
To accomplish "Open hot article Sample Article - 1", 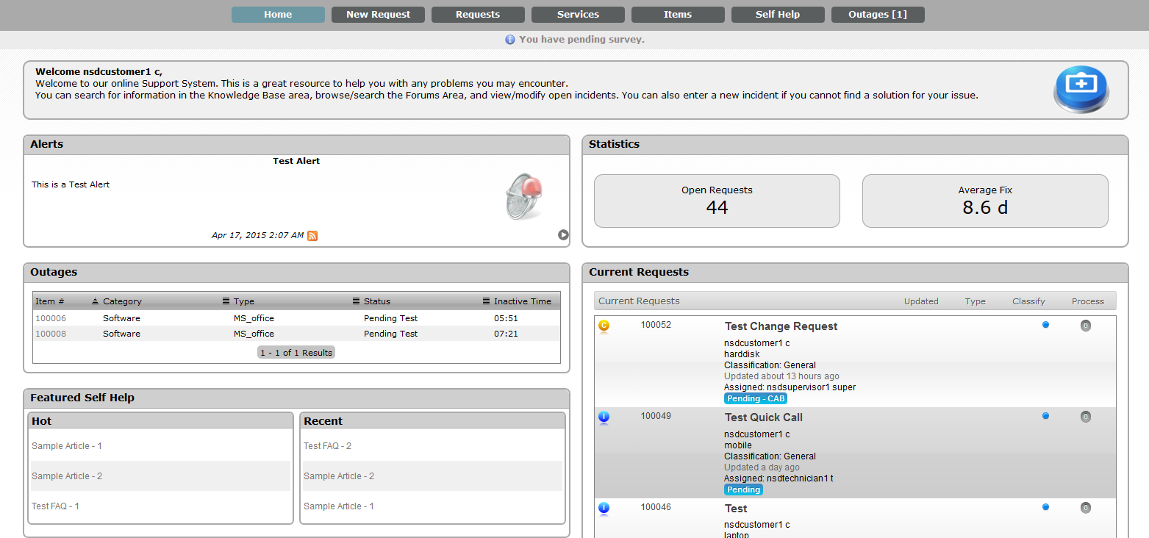I will click(x=67, y=446).
